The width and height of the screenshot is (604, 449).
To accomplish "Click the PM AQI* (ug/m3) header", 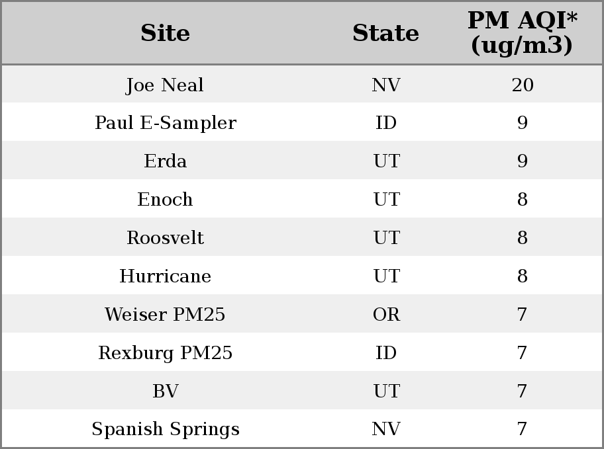I will coord(523,32).
